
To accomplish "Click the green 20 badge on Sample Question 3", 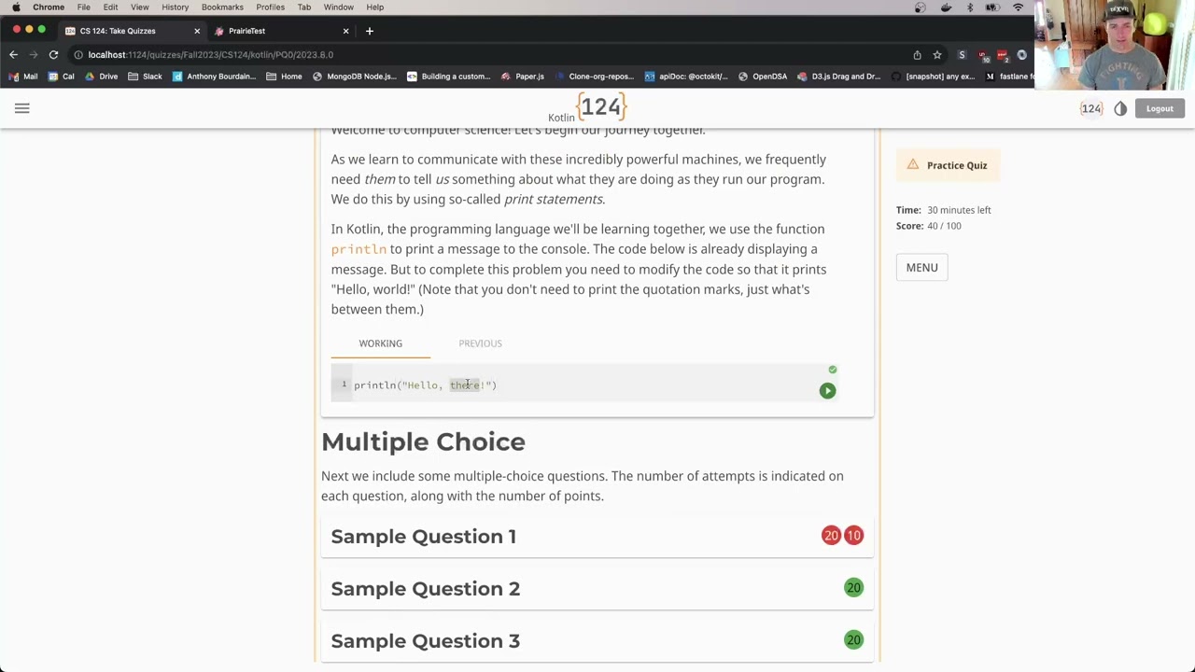I will coord(853,640).
